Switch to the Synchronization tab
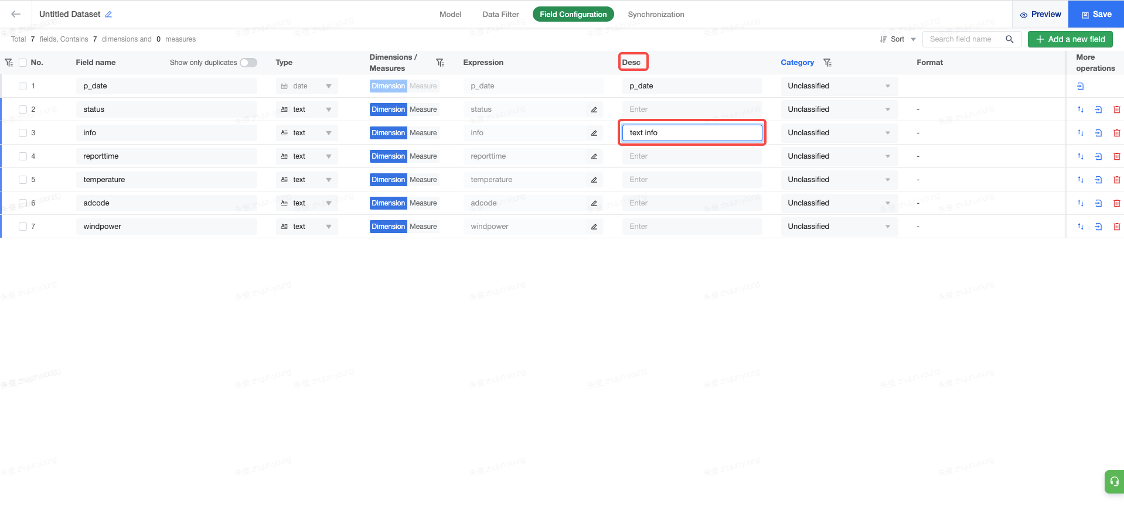 pos(656,14)
